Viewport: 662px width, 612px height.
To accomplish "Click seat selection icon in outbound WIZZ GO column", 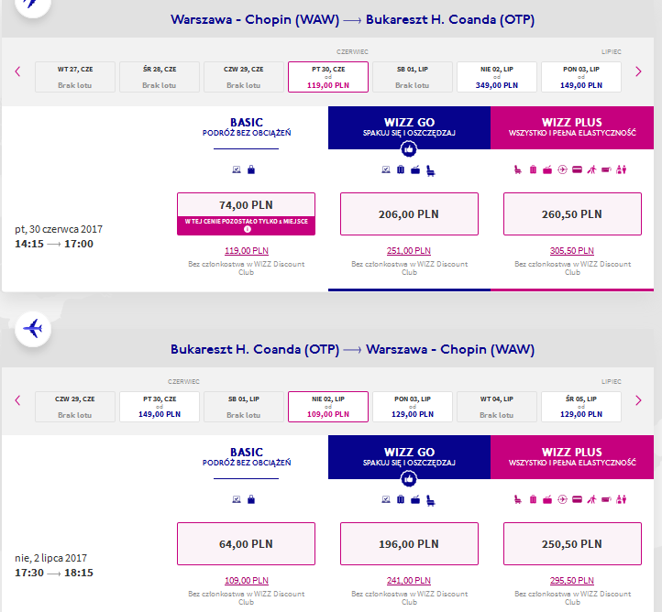I will 431,170.
